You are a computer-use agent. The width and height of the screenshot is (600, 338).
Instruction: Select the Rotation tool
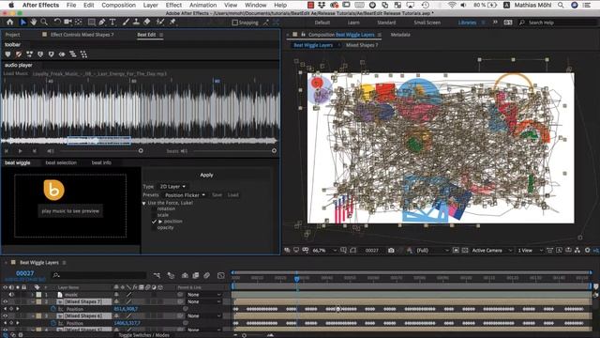coord(57,23)
